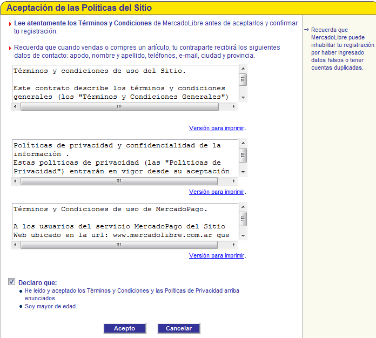This screenshot has height=338, width=376.
Task: Click vertical scroll thumb of Políticas de privacidad box
Action: point(243,155)
